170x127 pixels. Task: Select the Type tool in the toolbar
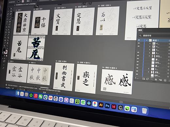pyautogui.click(x=8, y=17)
